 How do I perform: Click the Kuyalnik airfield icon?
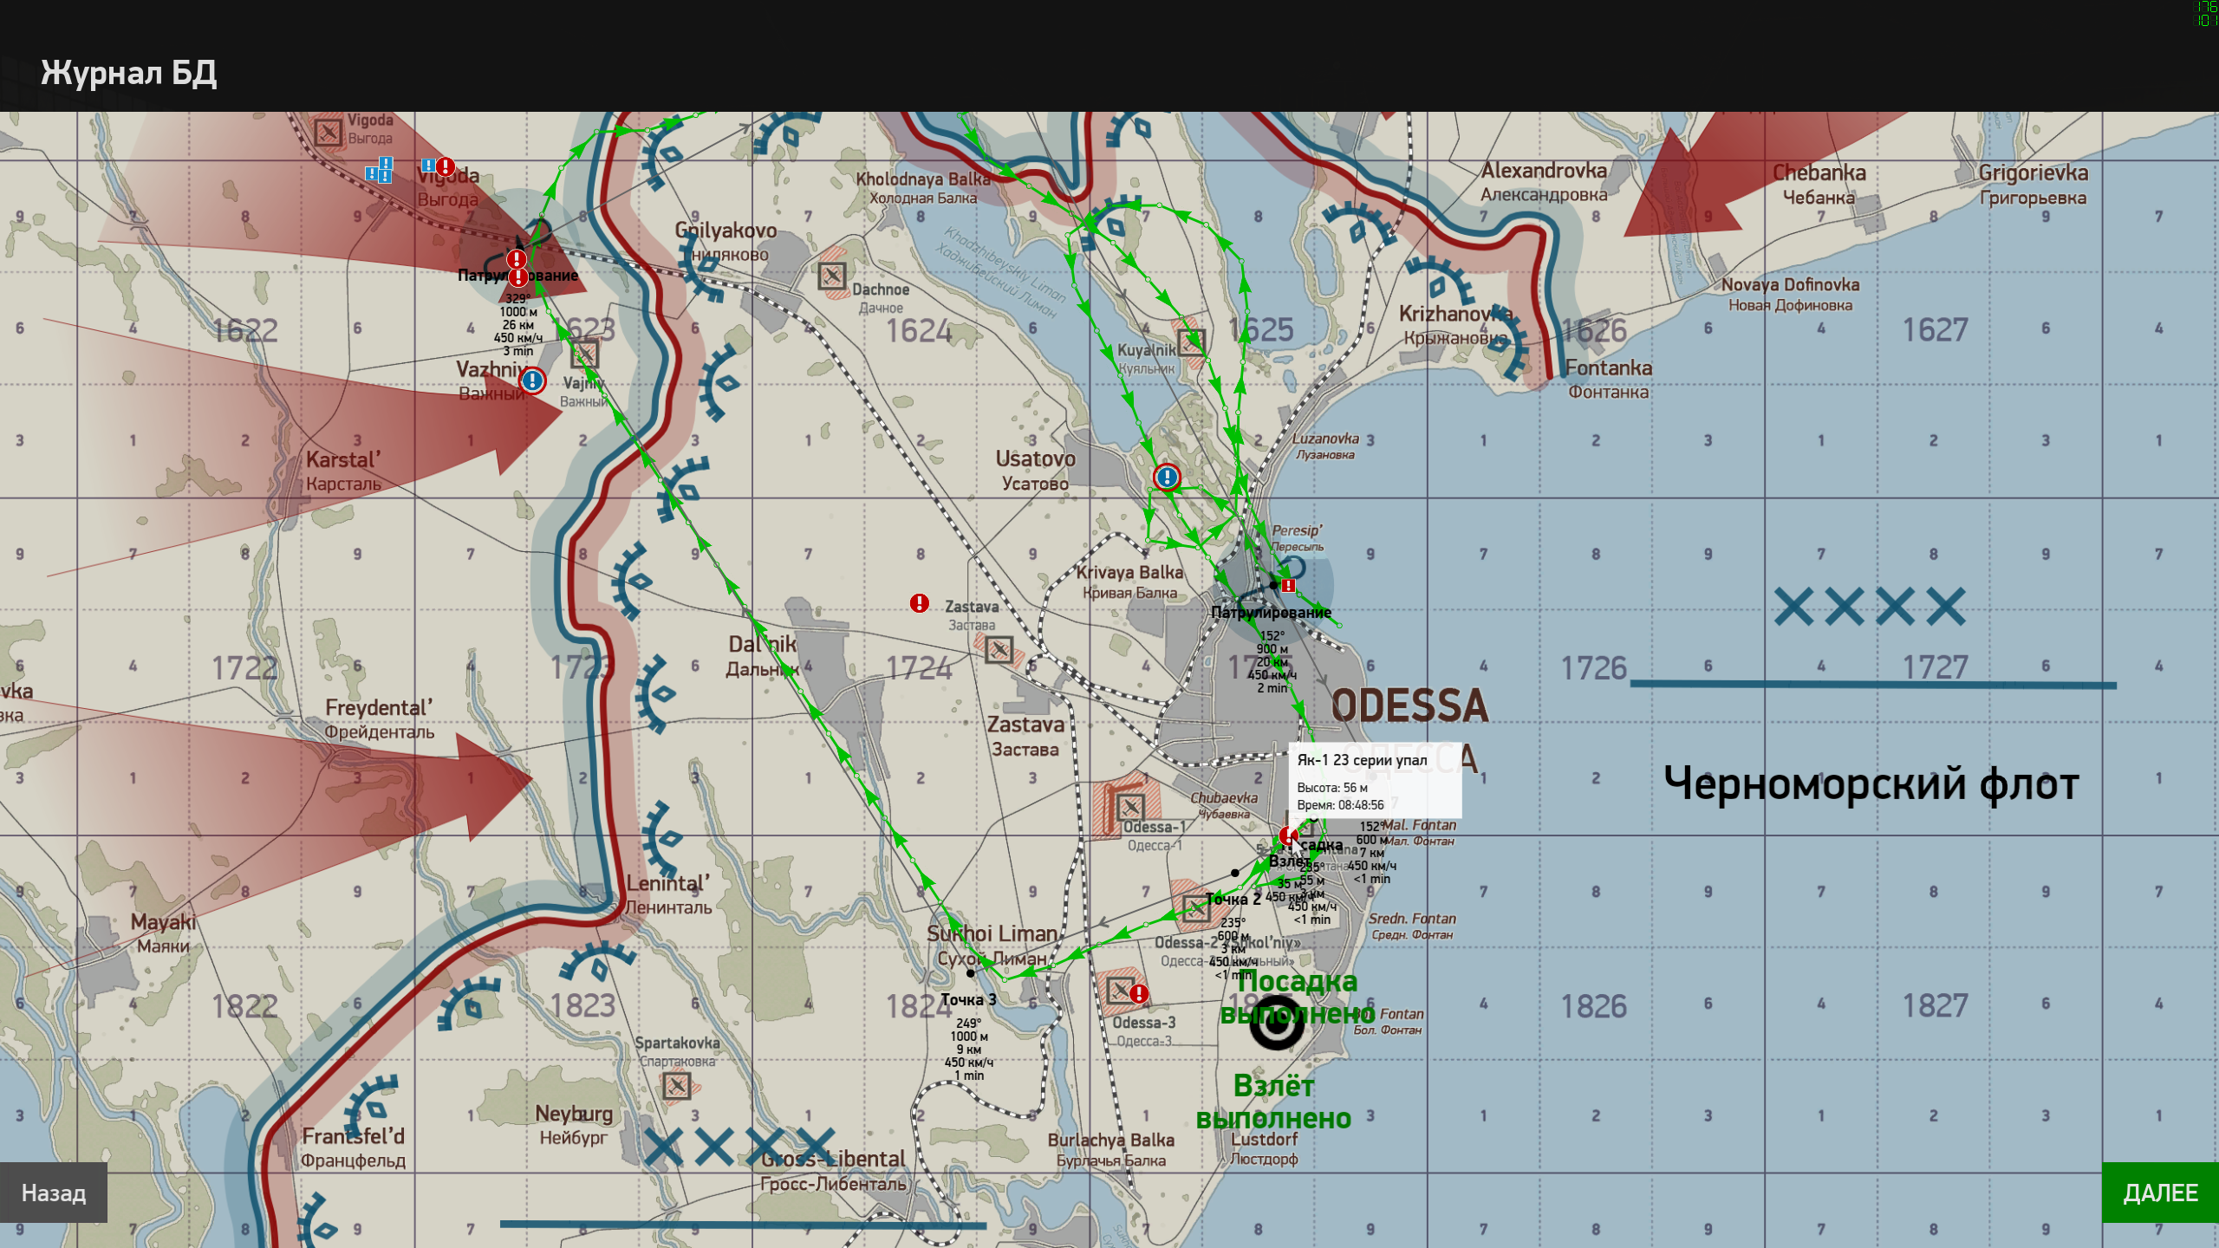[x=1191, y=341]
